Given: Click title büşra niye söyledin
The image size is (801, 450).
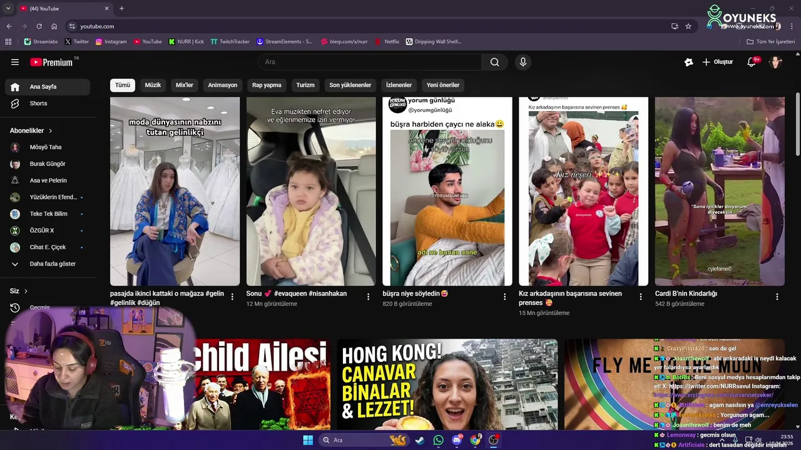Looking at the screenshot, I should point(415,294).
